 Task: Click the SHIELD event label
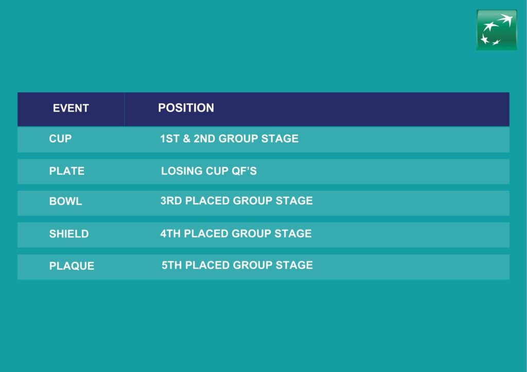[x=69, y=234]
